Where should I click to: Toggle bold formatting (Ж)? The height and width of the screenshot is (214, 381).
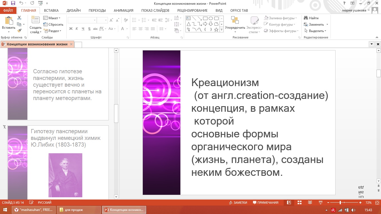pyautogui.click(x=71, y=29)
